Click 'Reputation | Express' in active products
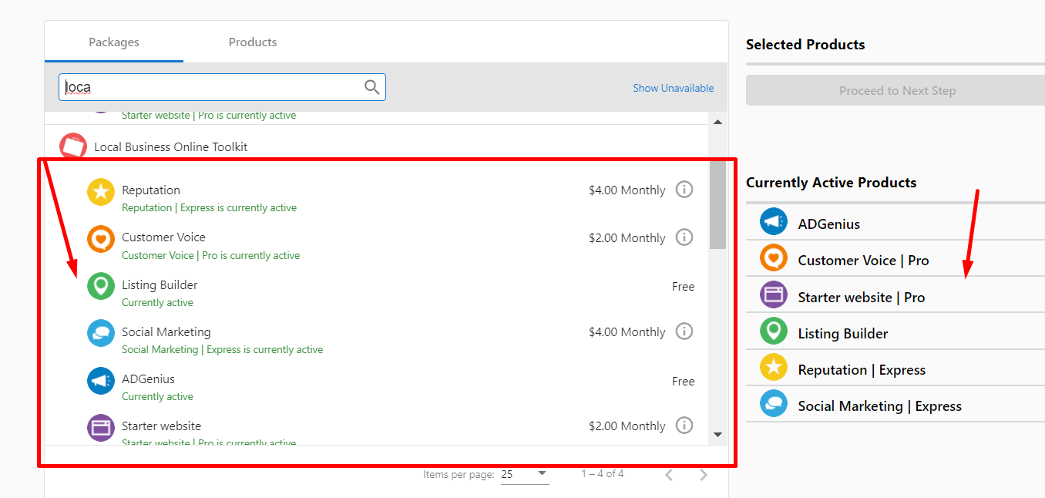The height and width of the screenshot is (498, 1045). pyautogui.click(x=862, y=370)
